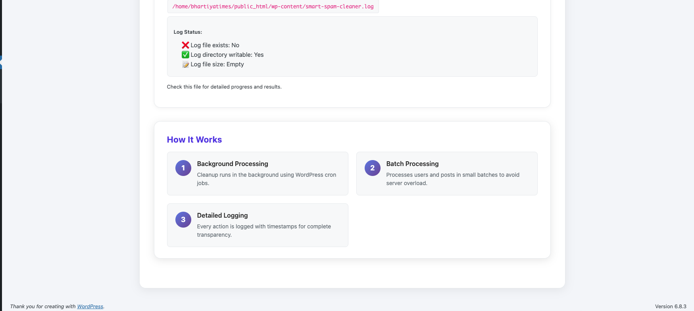Click the number 2 circle badge
Viewport: 694px width, 311px height.
coord(373,168)
